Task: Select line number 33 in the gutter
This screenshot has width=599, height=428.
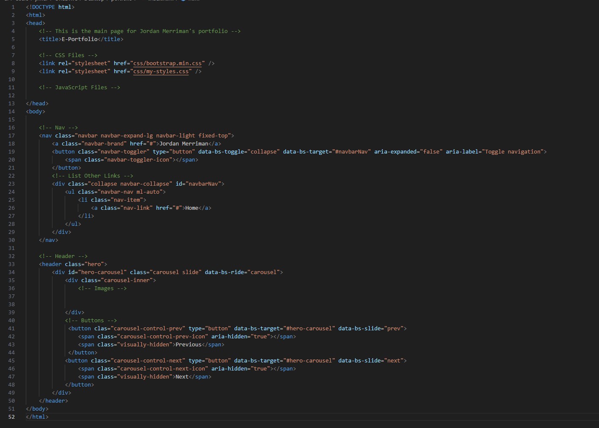Action: point(11,264)
